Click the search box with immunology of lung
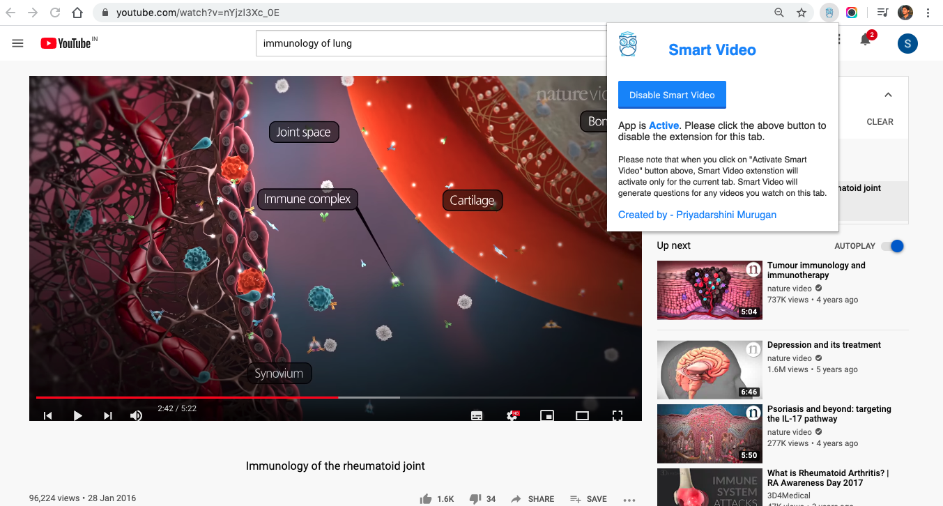 coord(432,43)
